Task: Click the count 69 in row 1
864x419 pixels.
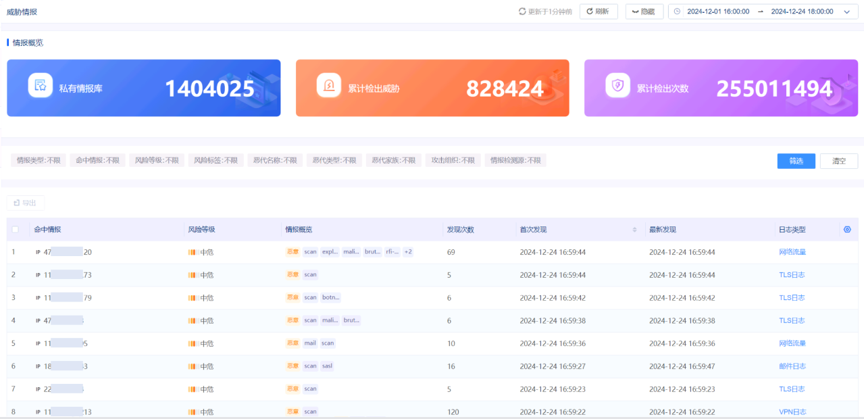Action: pyautogui.click(x=451, y=252)
